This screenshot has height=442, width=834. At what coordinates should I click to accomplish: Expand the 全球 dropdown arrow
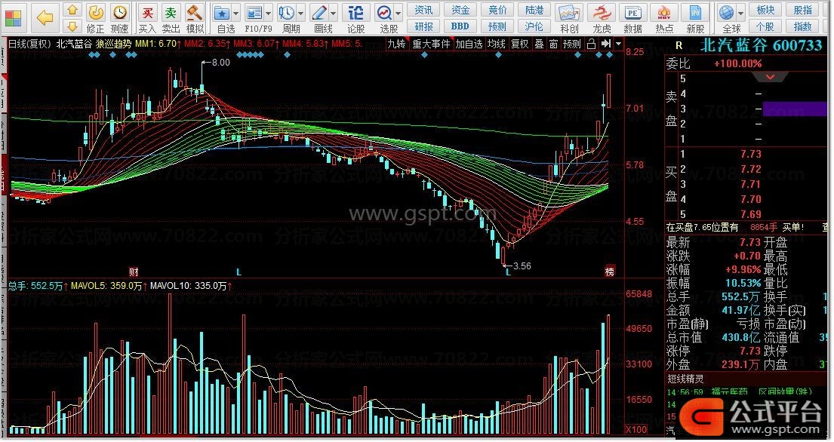pyautogui.click(x=741, y=13)
